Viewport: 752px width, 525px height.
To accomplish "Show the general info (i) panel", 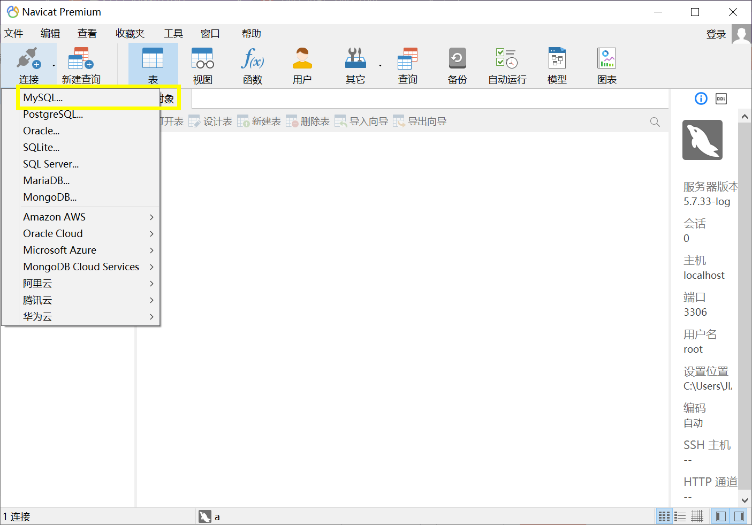I will [x=701, y=98].
